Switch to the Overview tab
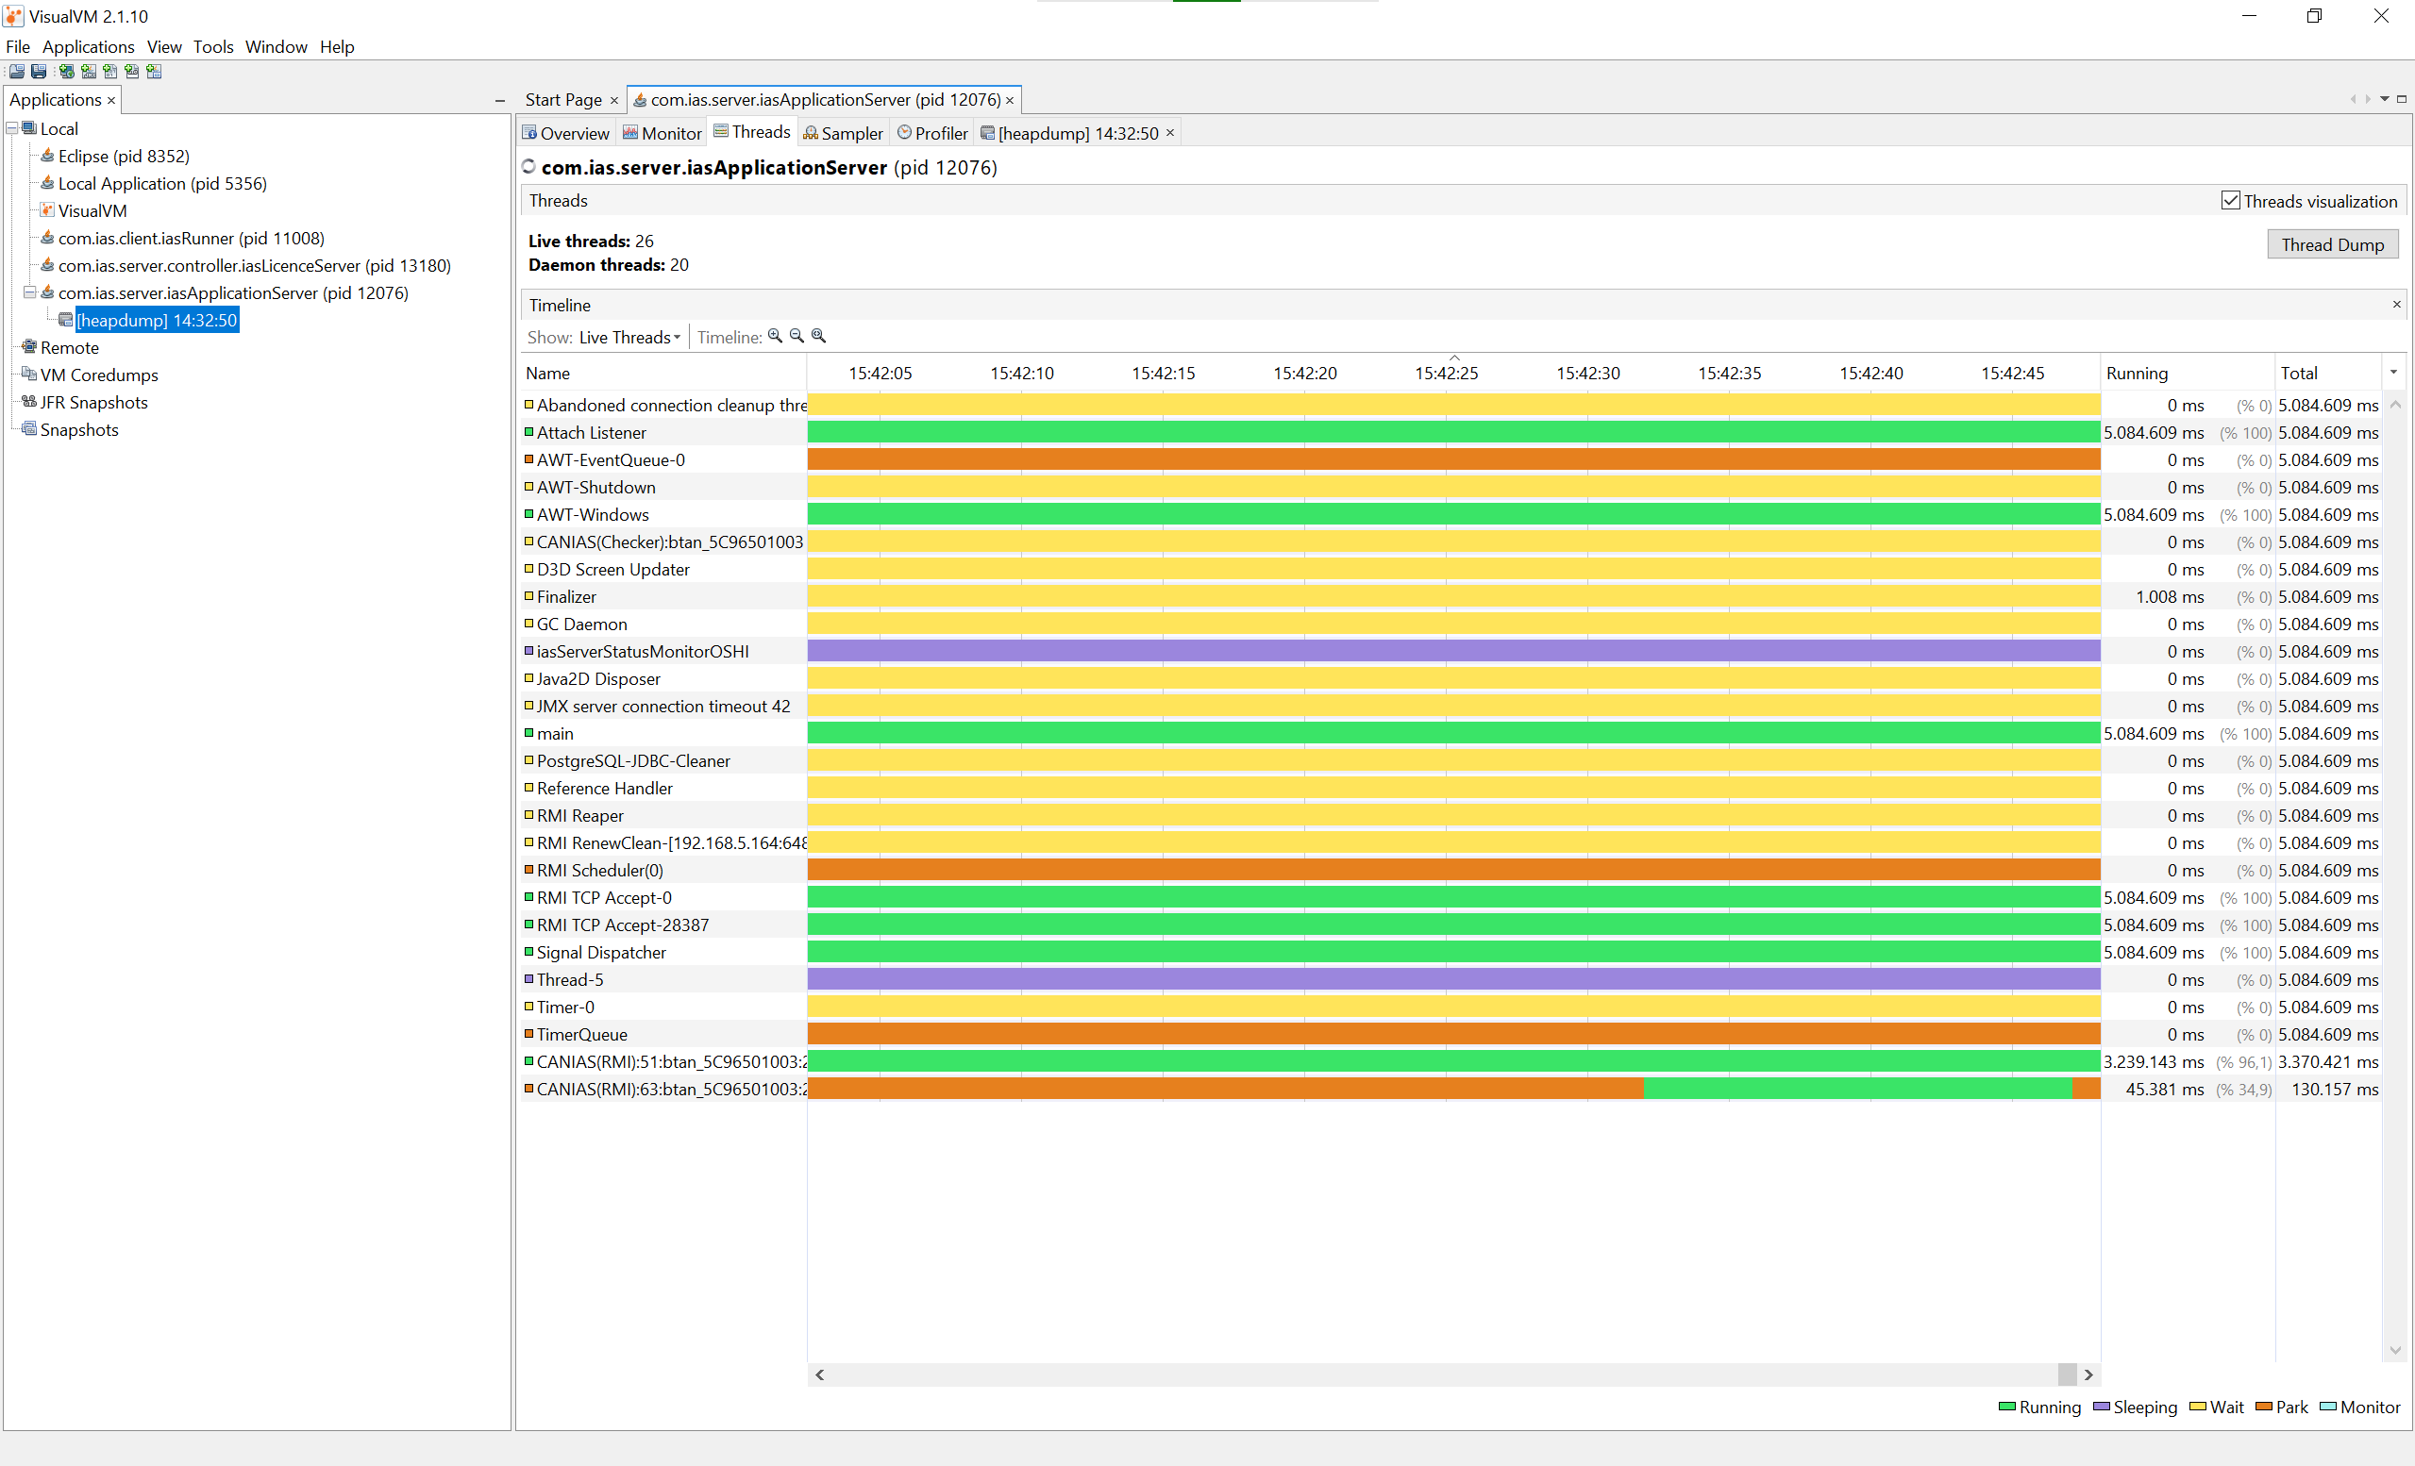This screenshot has height=1466, width=2415. (565, 132)
